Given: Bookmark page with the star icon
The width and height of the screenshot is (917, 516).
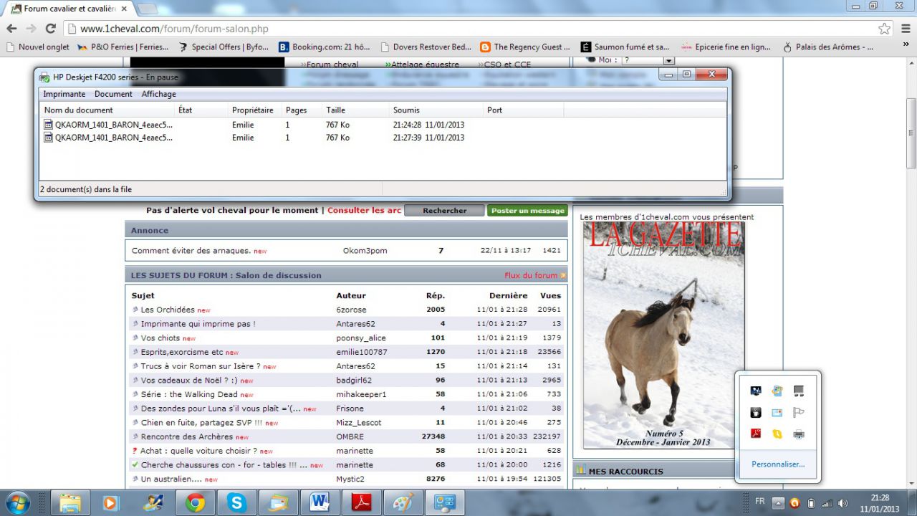Looking at the screenshot, I should [x=884, y=29].
